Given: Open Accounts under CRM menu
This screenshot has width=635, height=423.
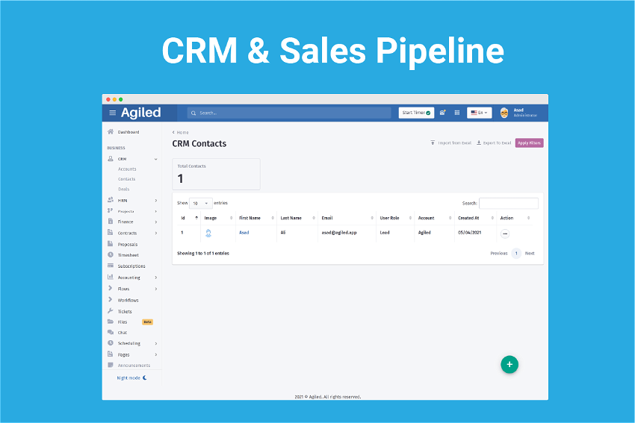Looking at the screenshot, I should coord(127,169).
